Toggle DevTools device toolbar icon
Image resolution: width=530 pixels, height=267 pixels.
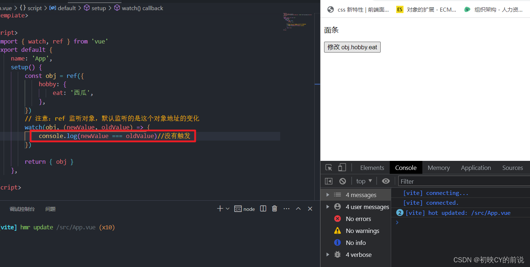point(342,168)
